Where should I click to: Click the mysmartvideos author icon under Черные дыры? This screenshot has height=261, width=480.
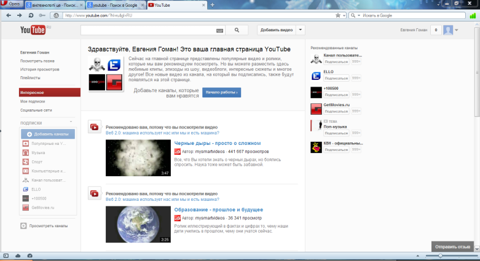click(177, 152)
